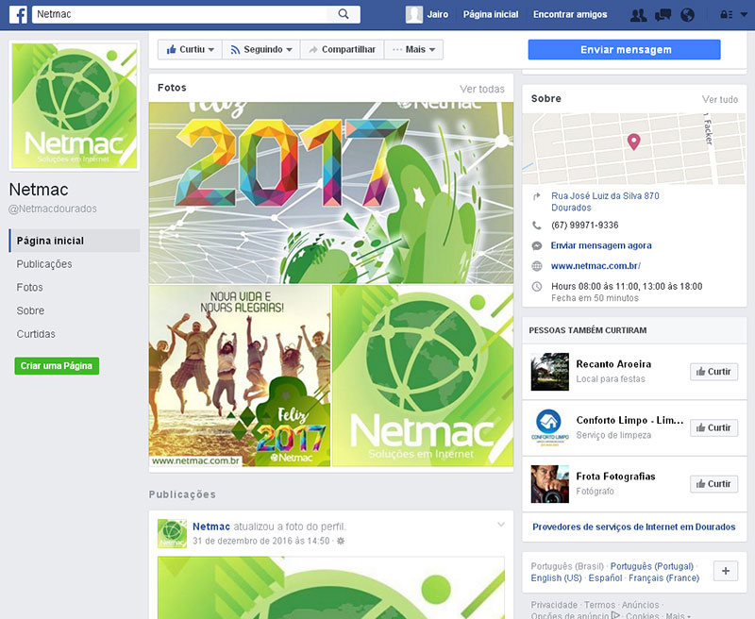Like Conforto Limpo with Curtir button

pos(713,427)
